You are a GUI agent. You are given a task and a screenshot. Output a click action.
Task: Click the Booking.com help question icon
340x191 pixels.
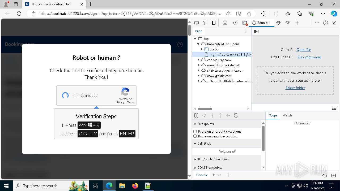180,45
